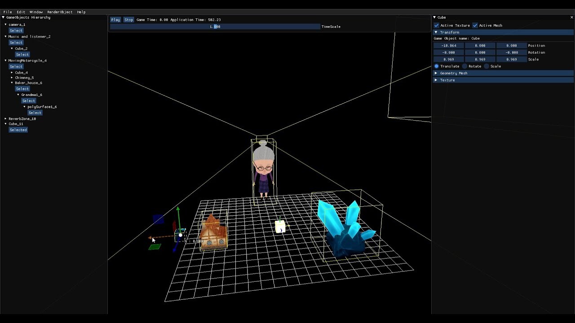Viewport: 575px width, 323px height.
Task: Click the Position X value field
Action: (x=448, y=45)
